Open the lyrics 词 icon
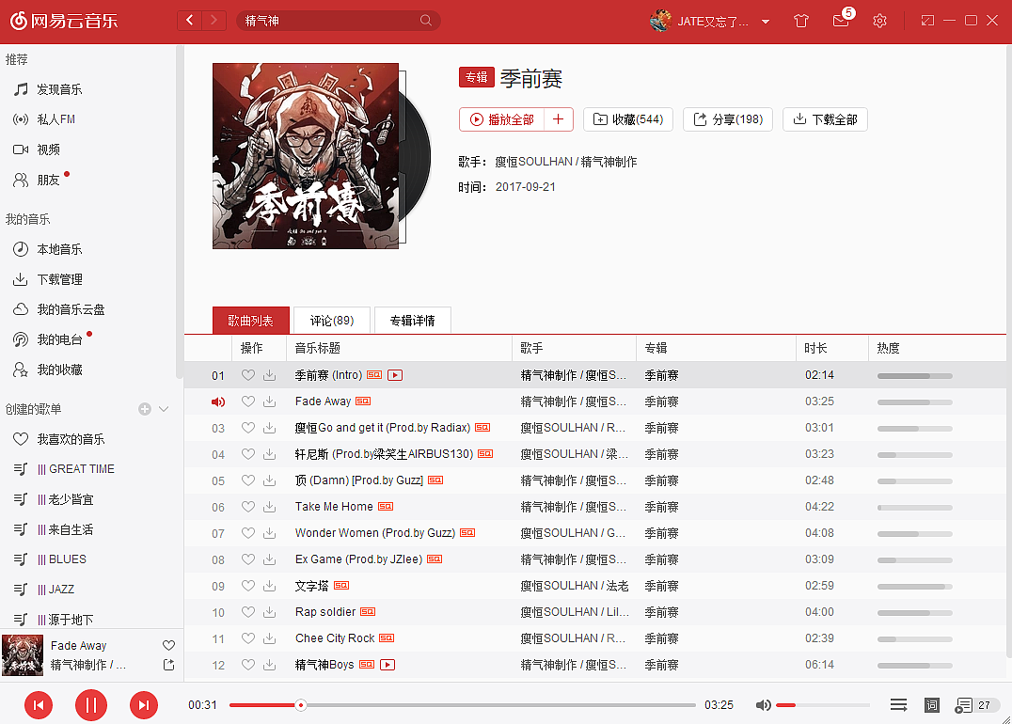Viewport: 1012px width, 724px height. [x=931, y=704]
